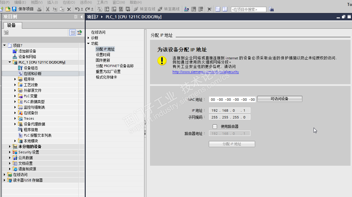Image resolution: width=352 pixels, height=197 pixels.
Task: Click the cross-reference icon
Action: click(209, 9)
